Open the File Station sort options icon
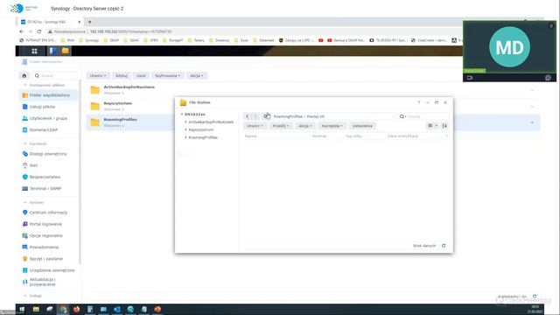Screen dimensions: 560x315 coord(444,126)
